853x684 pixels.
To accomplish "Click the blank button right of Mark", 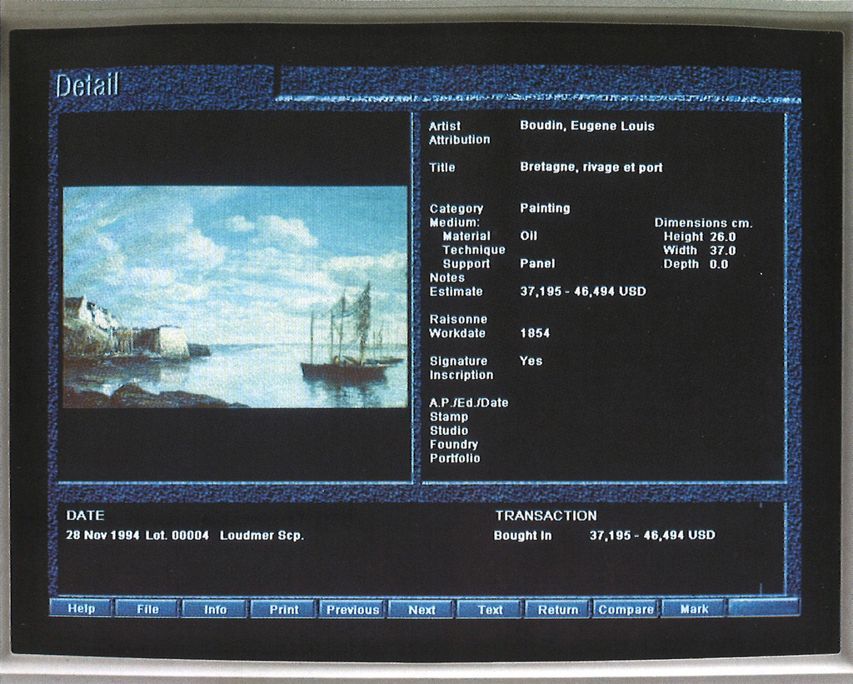I will point(764,608).
